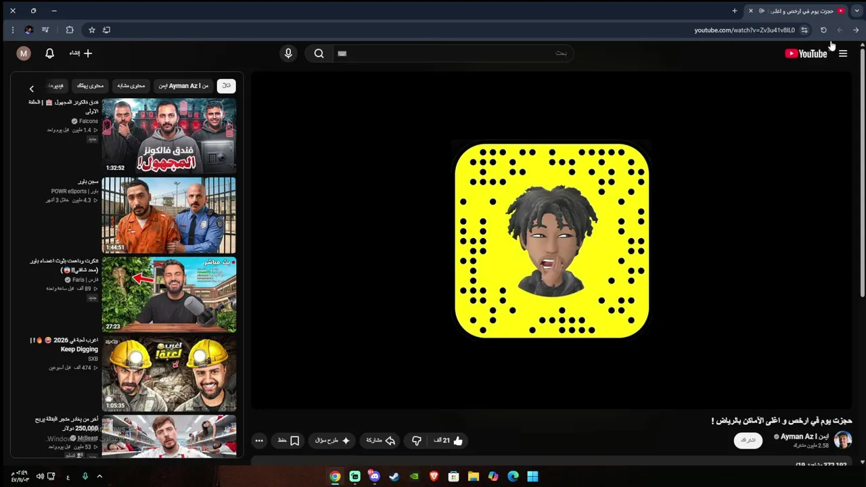The width and height of the screenshot is (866, 487).
Task: Select the 'من Ayman Az' filter chip
Action: click(183, 86)
